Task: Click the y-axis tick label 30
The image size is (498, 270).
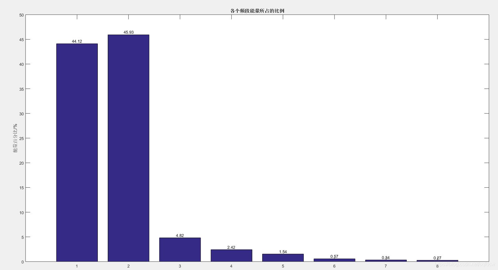Action: [x=21, y=114]
